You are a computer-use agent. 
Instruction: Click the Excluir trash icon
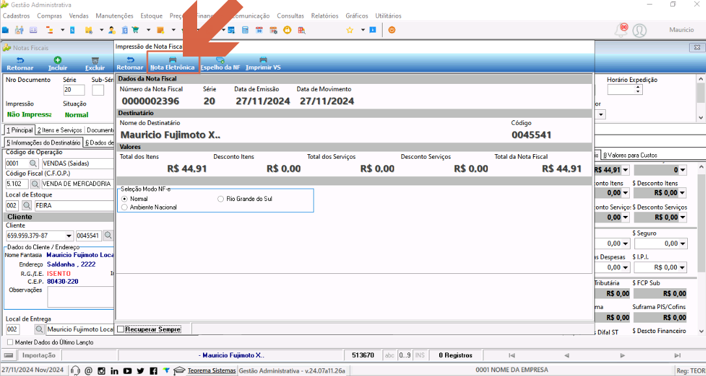coord(95,60)
